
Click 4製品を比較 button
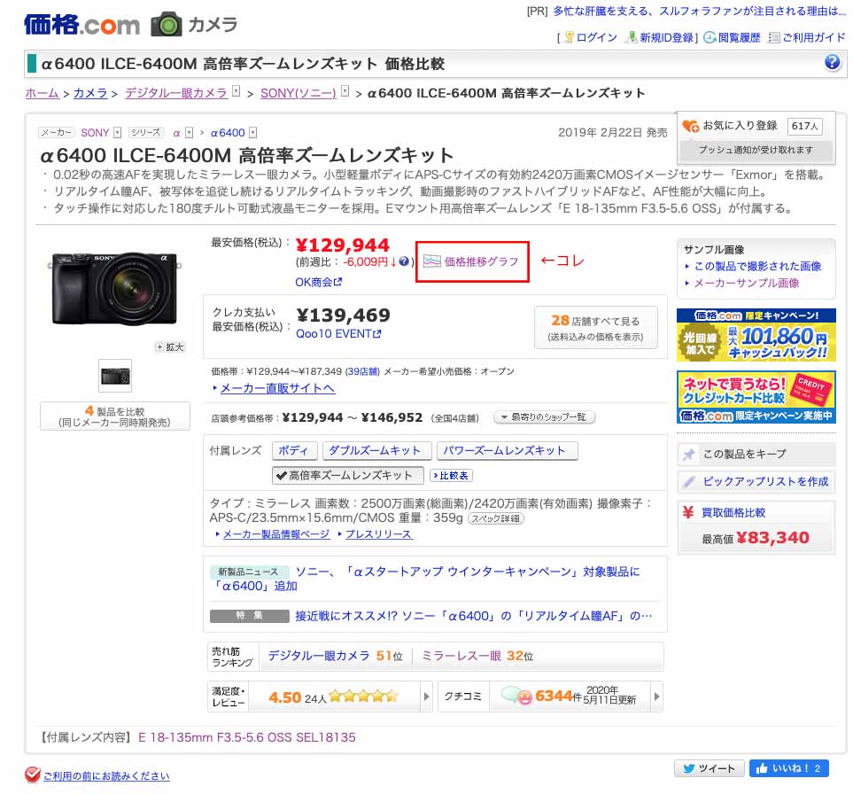point(115,416)
